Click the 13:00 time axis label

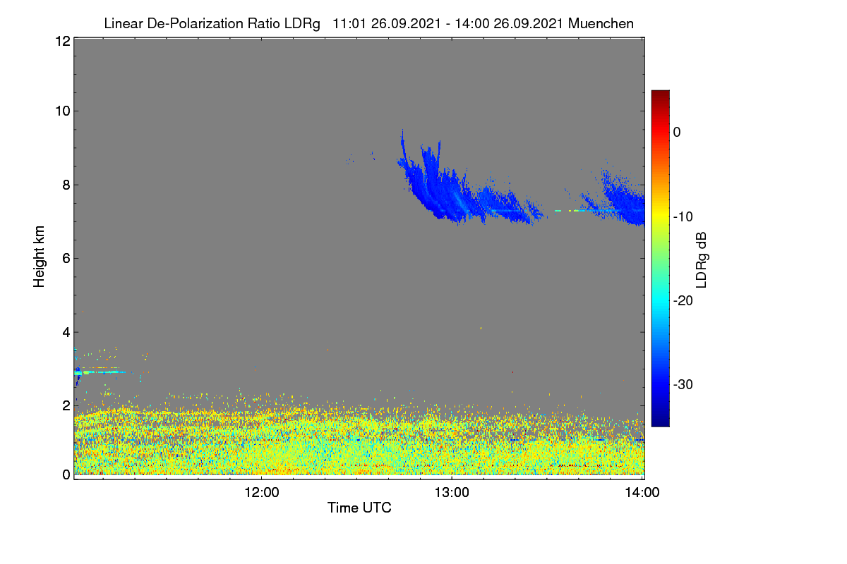452,493
